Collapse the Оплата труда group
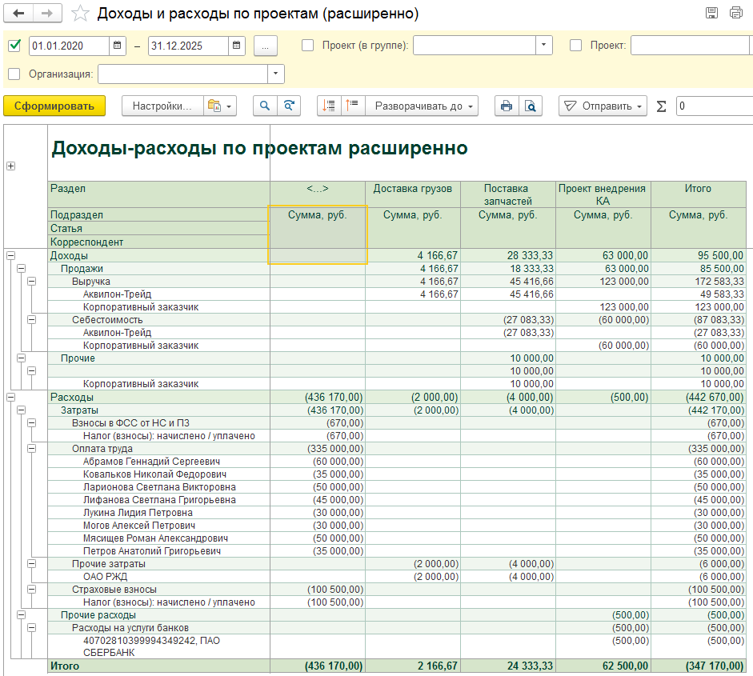This screenshot has width=753, height=676. 32,449
